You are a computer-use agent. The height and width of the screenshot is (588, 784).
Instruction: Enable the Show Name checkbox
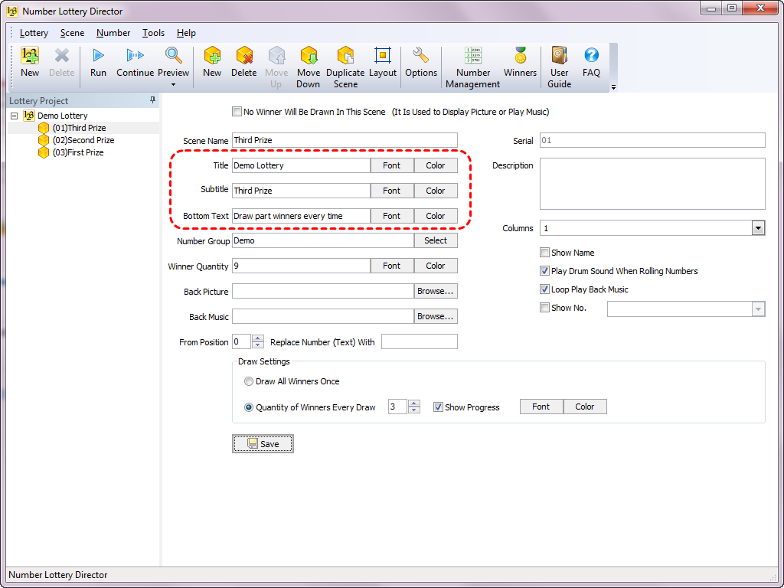545,253
